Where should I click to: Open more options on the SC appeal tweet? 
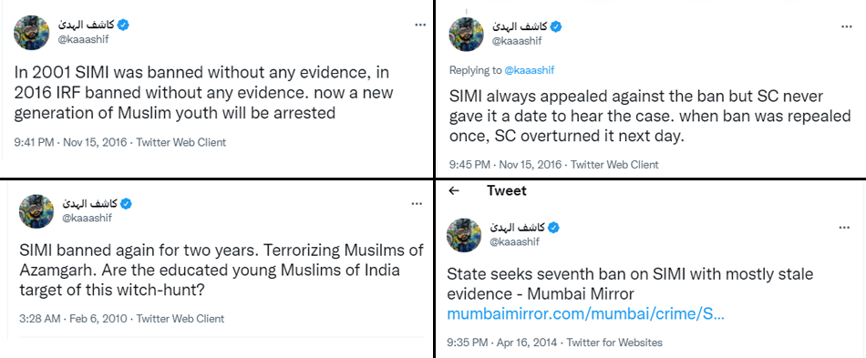[846, 26]
